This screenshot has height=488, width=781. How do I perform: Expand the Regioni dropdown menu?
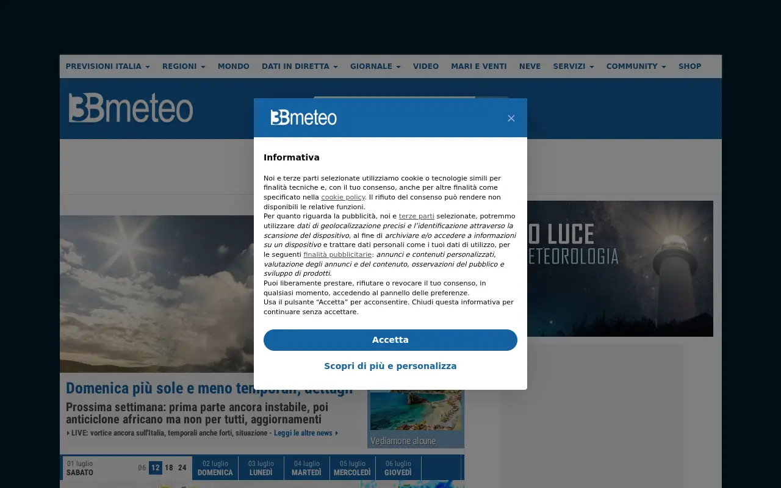point(184,66)
